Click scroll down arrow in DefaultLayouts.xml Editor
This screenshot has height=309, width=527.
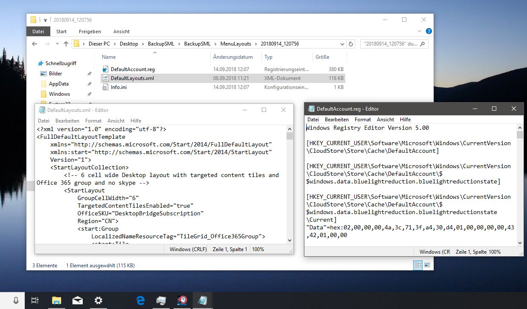(x=290, y=240)
